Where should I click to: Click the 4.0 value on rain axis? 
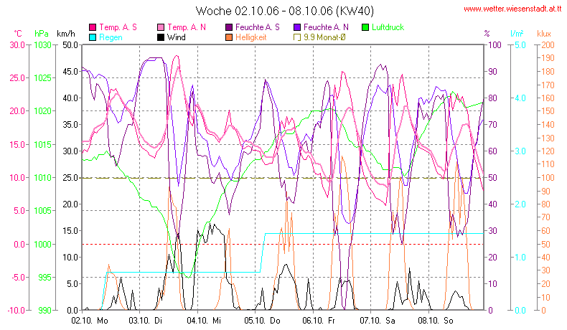tap(520, 98)
